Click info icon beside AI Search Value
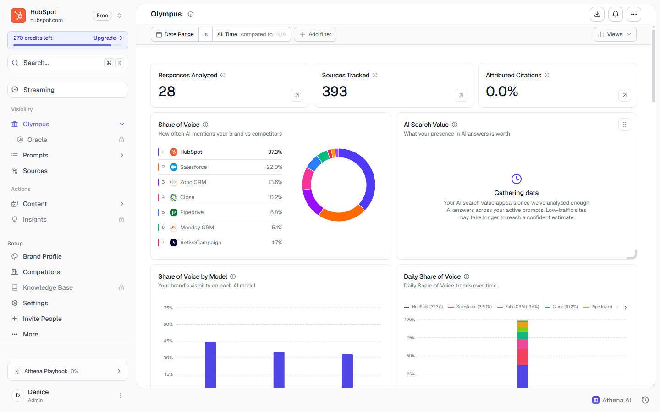The height and width of the screenshot is (412, 660). point(455,125)
